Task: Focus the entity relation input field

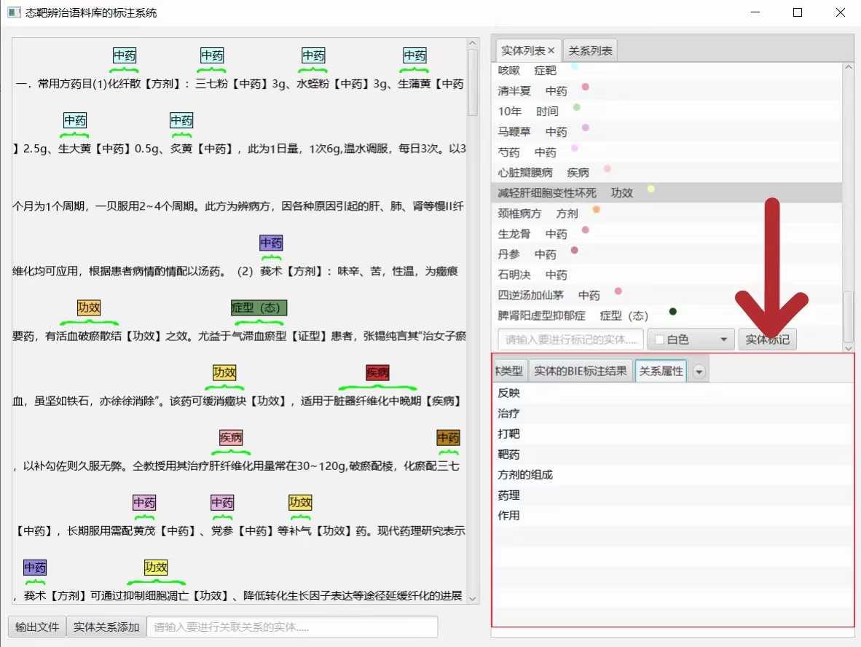Action: [291, 627]
